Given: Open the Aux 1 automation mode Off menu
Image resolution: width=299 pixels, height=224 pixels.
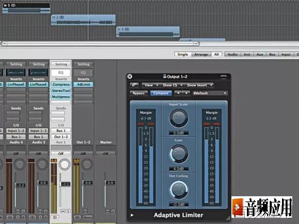Looking at the screenshot, I should click(61, 154).
